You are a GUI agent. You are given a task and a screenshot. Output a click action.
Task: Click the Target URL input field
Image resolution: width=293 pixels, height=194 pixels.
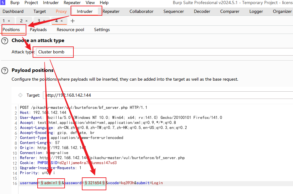[168, 95]
